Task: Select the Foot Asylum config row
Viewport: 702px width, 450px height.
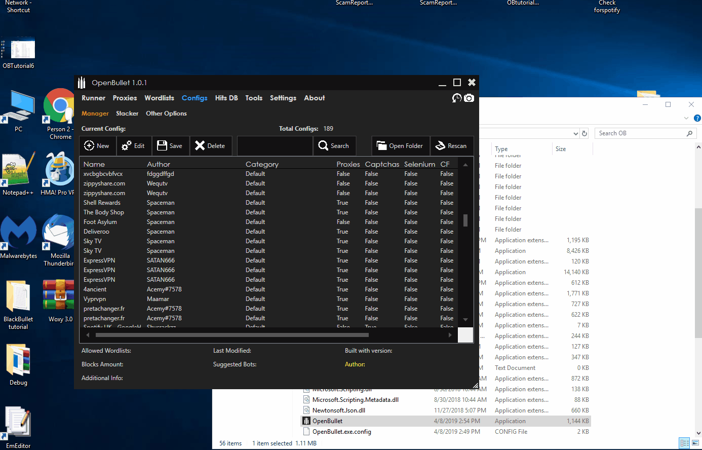Action: pos(269,222)
